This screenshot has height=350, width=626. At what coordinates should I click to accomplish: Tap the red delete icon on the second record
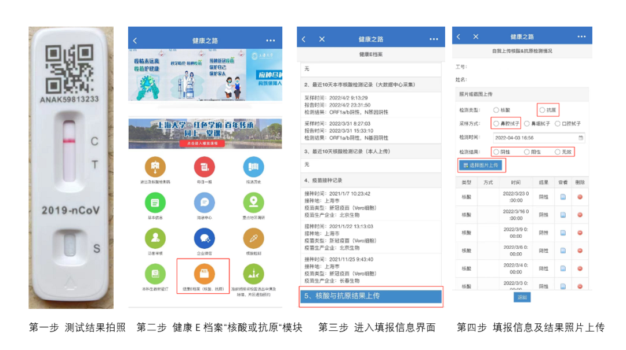(580, 215)
